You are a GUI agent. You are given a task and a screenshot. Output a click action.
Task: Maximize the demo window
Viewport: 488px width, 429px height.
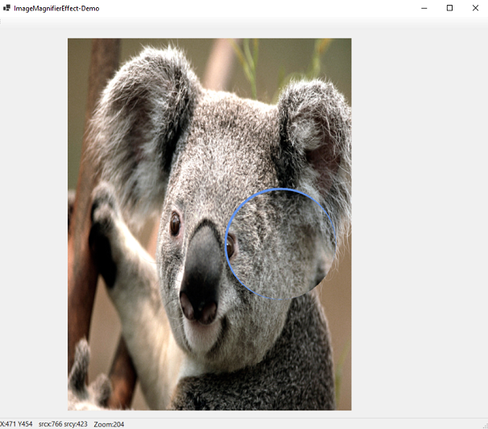tap(449, 8)
